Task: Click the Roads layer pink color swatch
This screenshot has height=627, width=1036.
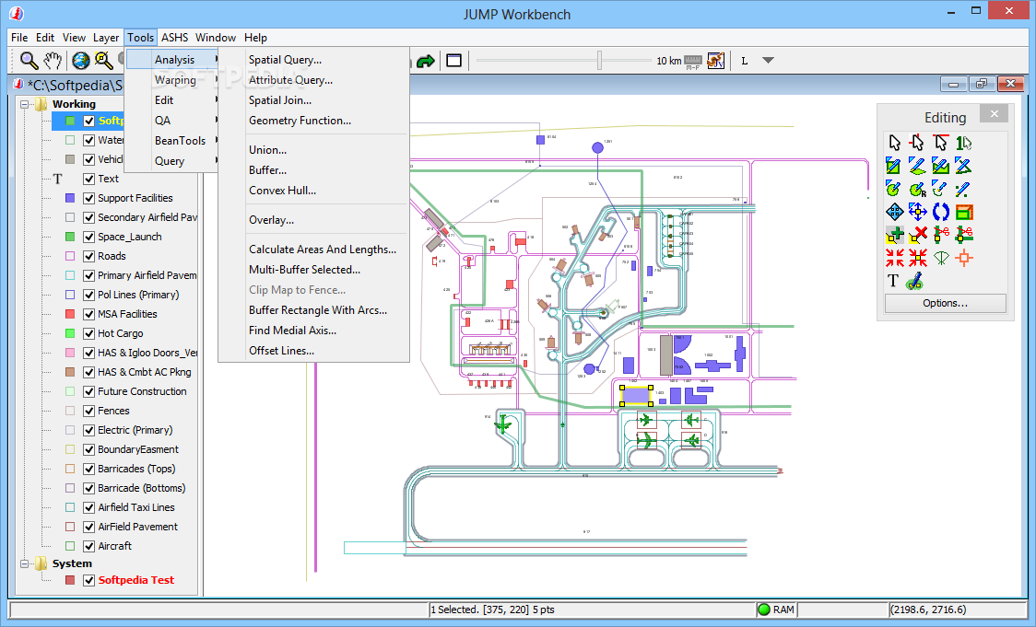Action: pyautogui.click(x=70, y=256)
